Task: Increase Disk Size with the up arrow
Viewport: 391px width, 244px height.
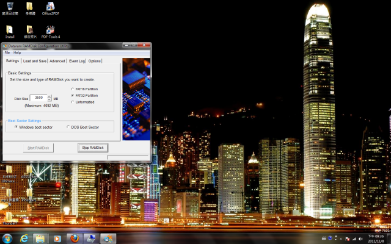Action: point(49,96)
